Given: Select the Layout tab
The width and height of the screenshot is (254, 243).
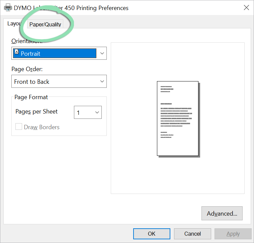Looking at the screenshot, I should pyautogui.click(x=14, y=24).
